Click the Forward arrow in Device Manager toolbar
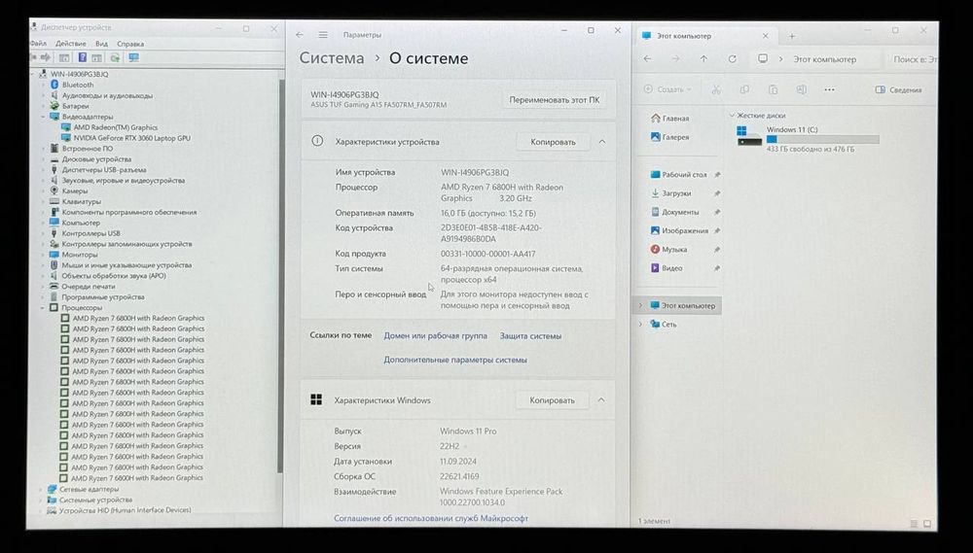973x553 pixels. coord(46,57)
